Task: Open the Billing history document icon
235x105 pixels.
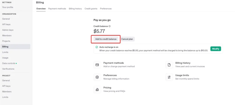Action: (169, 65)
